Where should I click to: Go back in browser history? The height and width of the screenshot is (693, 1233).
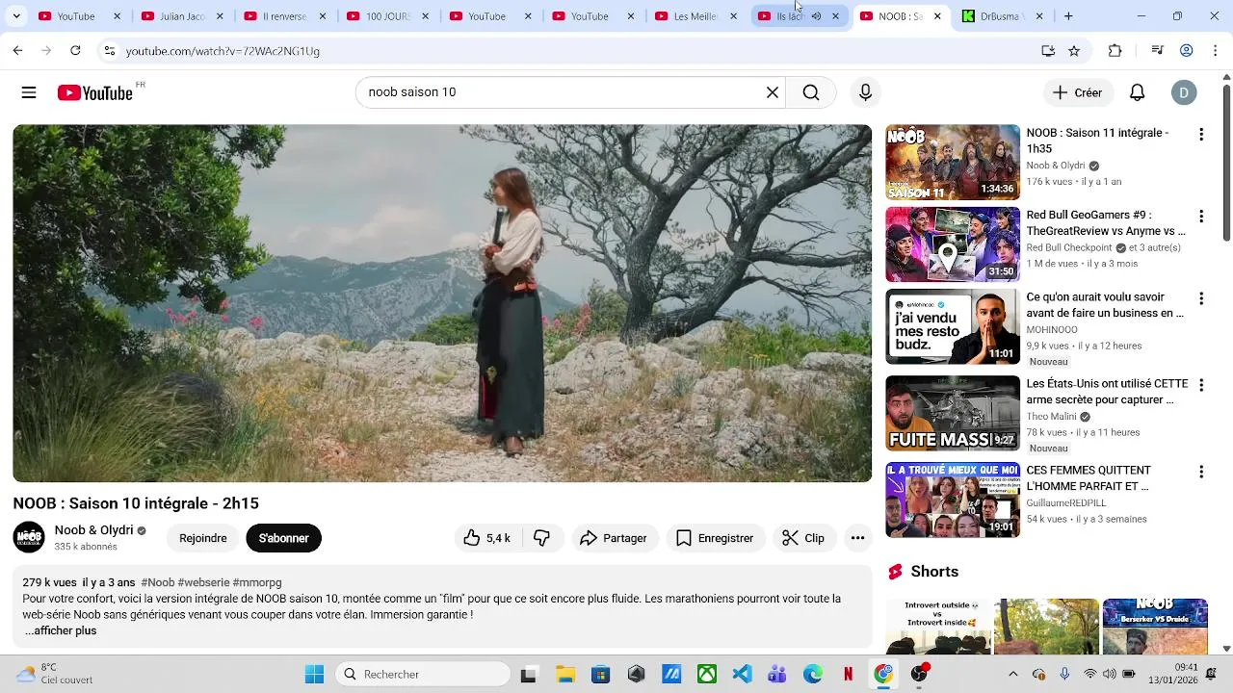pos(17,51)
